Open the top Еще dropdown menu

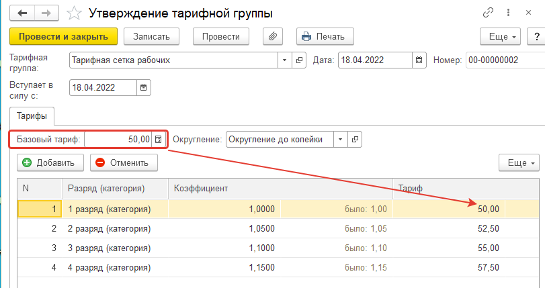[500, 36]
